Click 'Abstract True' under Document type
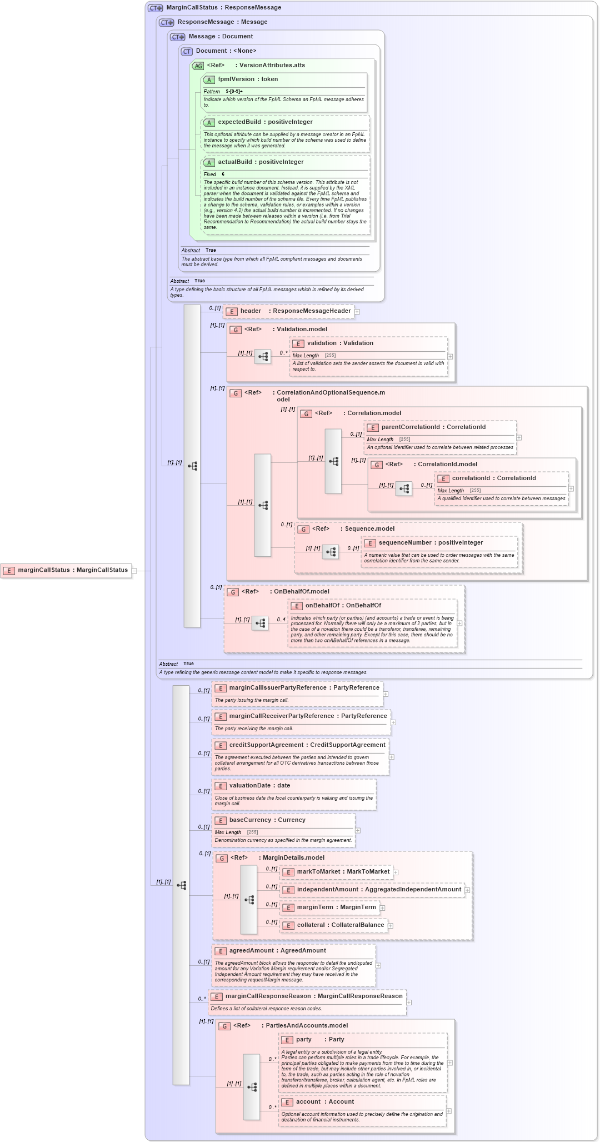600x1142 pixels. click(198, 251)
